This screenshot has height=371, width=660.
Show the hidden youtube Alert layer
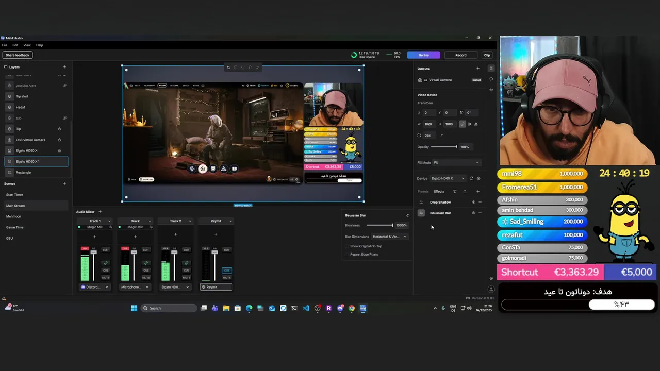click(64, 86)
